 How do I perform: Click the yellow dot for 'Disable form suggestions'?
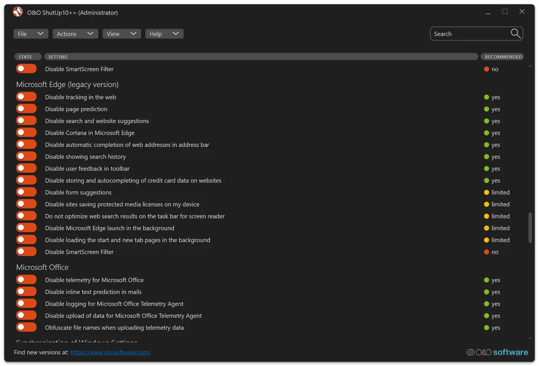pos(486,192)
